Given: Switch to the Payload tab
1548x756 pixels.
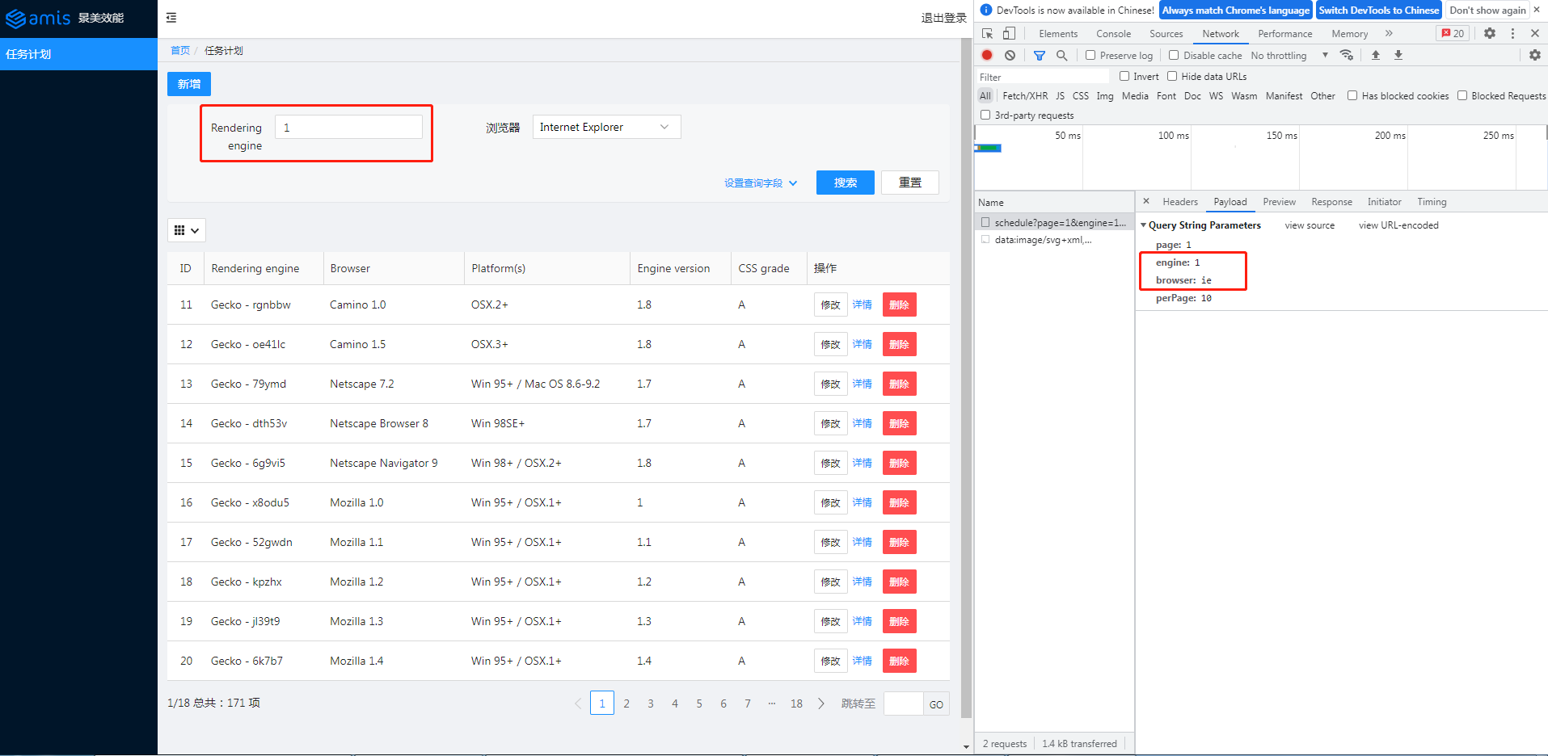Looking at the screenshot, I should pos(1230,202).
